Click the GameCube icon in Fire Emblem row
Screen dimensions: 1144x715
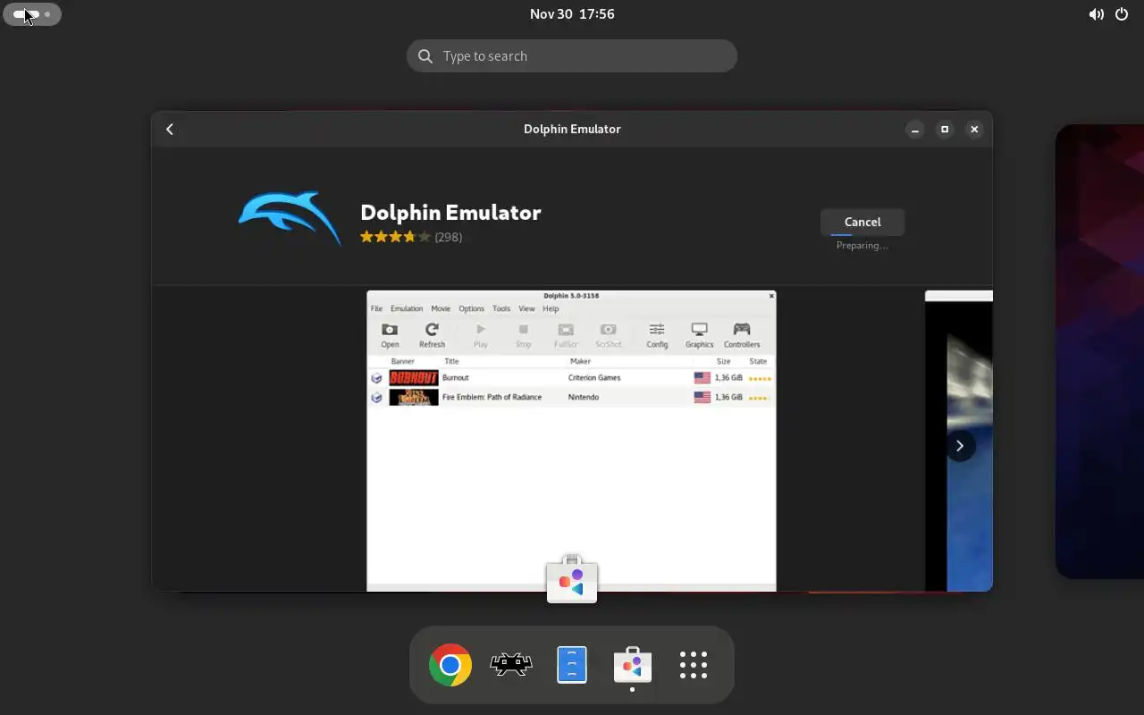[377, 397]
